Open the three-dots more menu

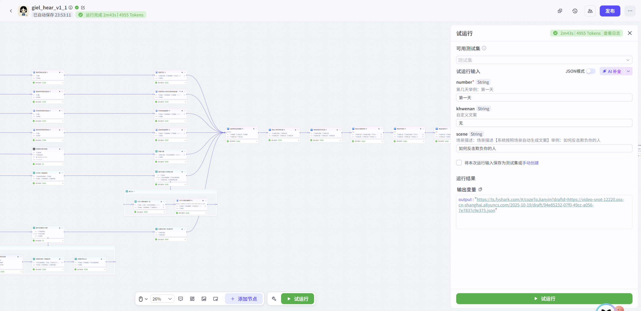(x=630, y=11)
